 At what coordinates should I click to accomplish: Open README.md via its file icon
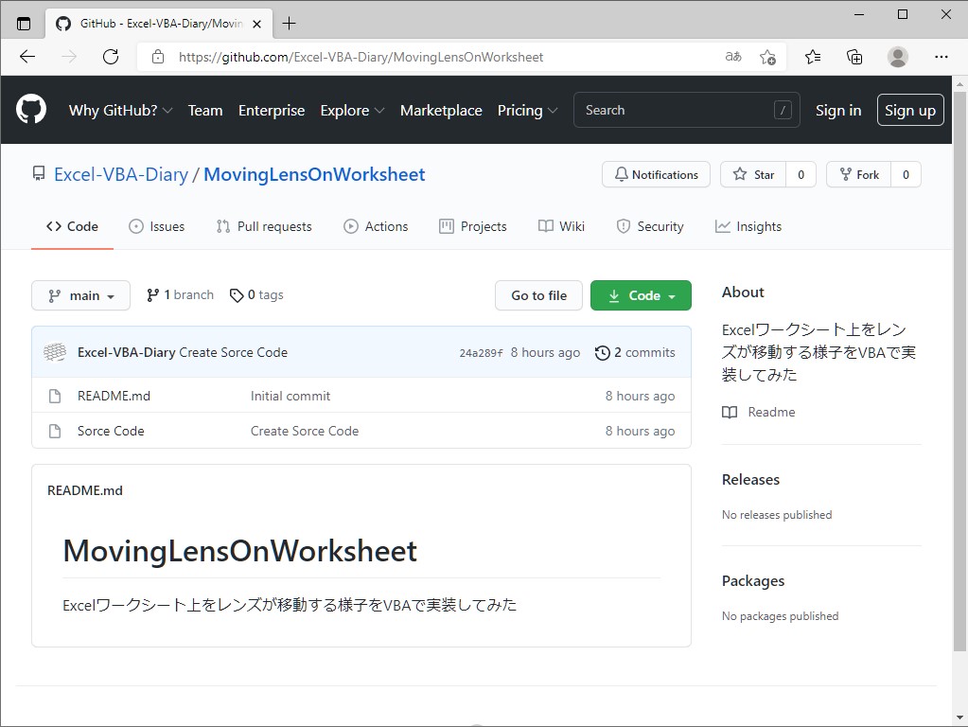pyautogui.click(x=53, y=396)
